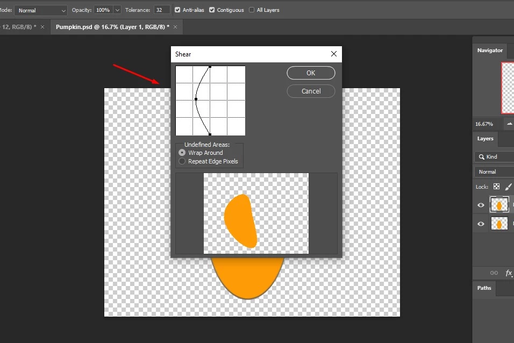
Task: Click the Tolerance value field
Action: [x=162, y=10]
